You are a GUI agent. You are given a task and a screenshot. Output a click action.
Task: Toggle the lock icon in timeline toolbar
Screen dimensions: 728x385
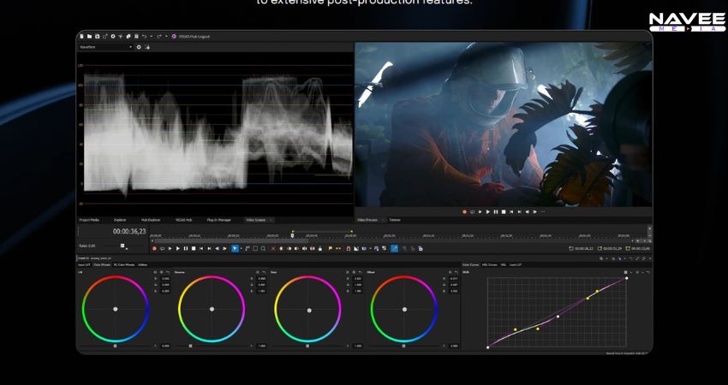coord(320,249)
